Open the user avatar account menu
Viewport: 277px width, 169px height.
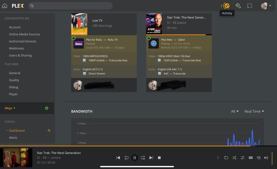point(266,6)
